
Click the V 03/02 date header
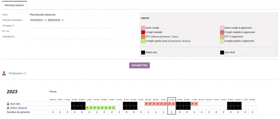tap(68, 100)
